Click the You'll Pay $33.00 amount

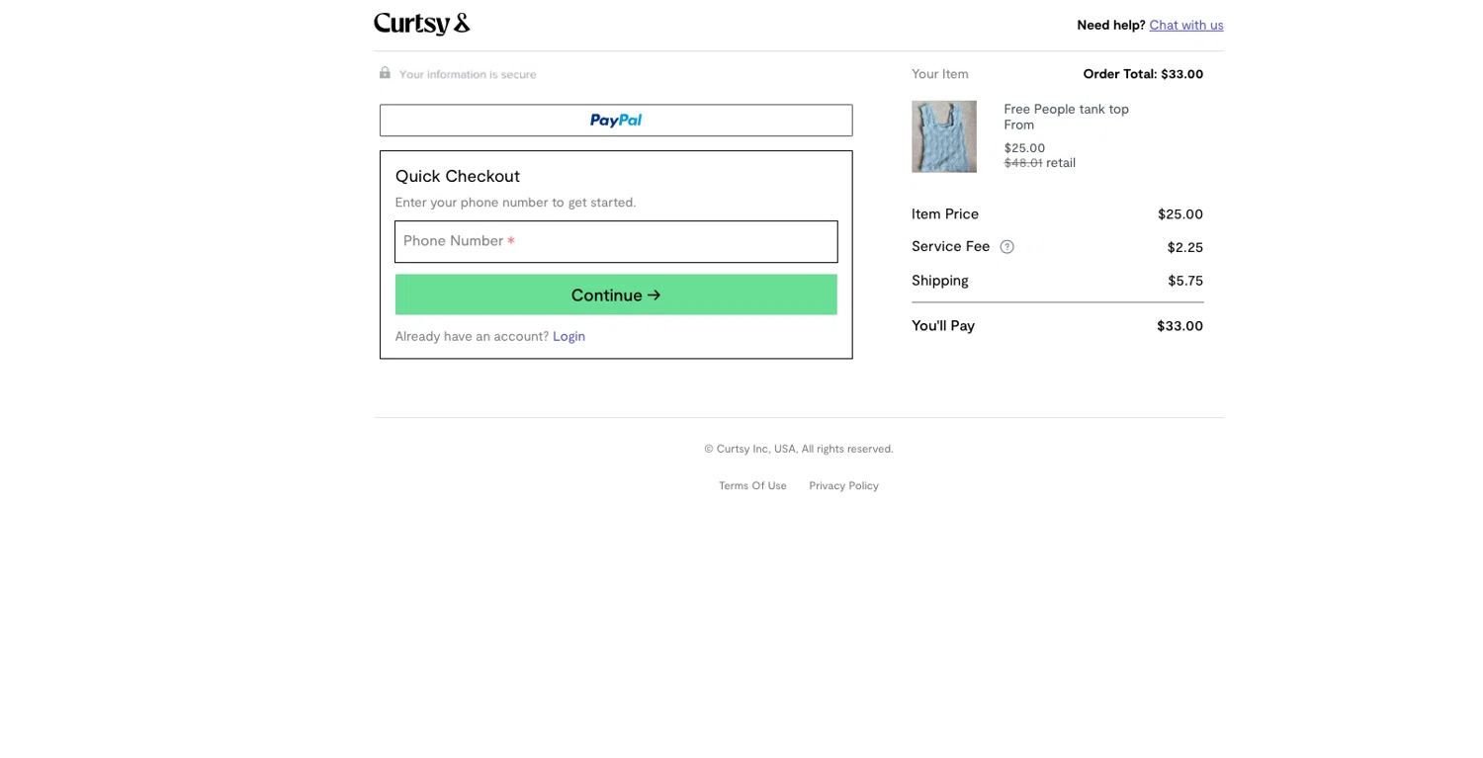[1179, 326]
